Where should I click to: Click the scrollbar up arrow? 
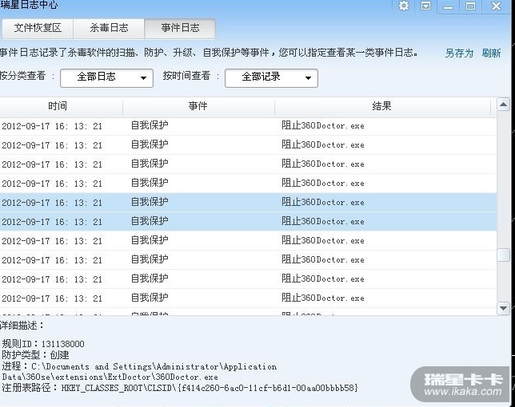503,105
